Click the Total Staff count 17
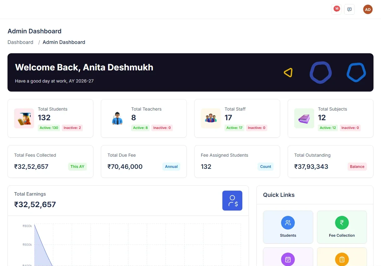 coord(228,117)
